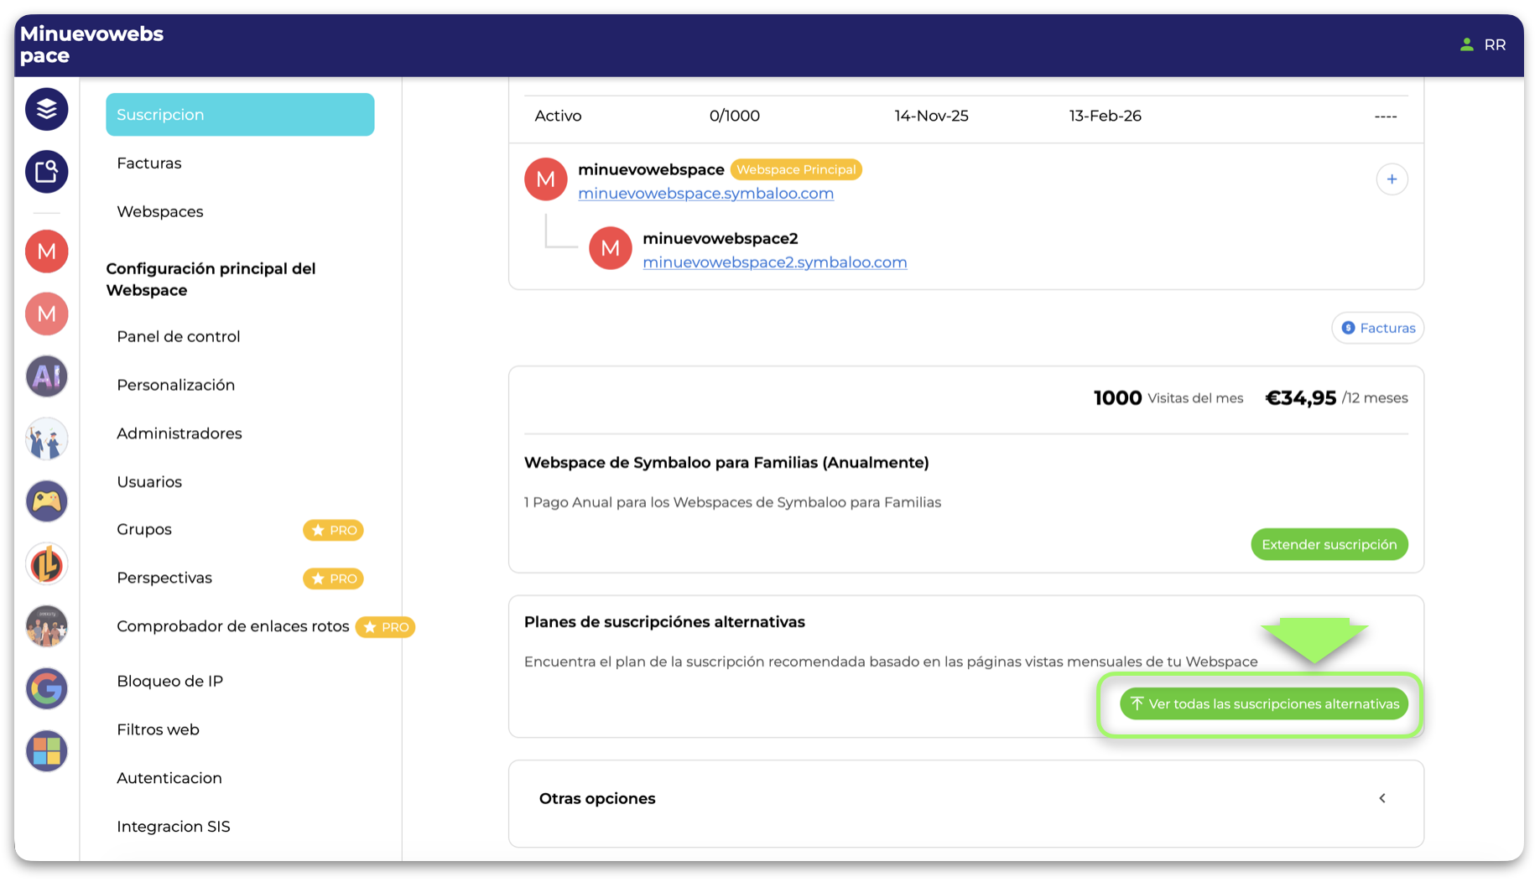Viewport: 1540px width, 882px height.
Task: Go to Filtros web settings
Action: tap(159, 730)
